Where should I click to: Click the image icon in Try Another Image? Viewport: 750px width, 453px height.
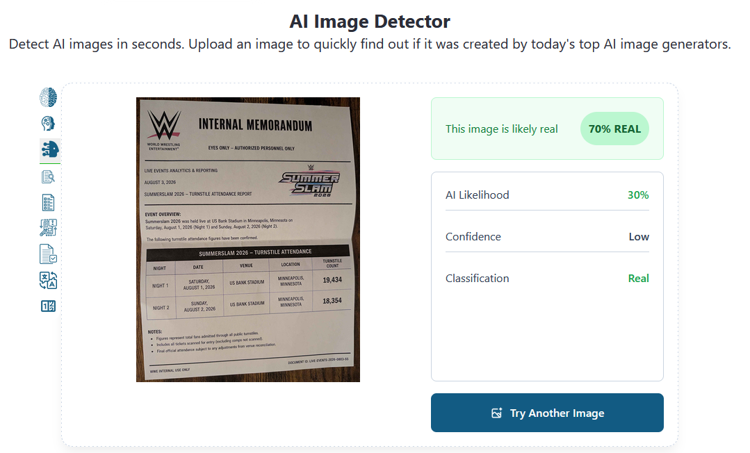497,413
